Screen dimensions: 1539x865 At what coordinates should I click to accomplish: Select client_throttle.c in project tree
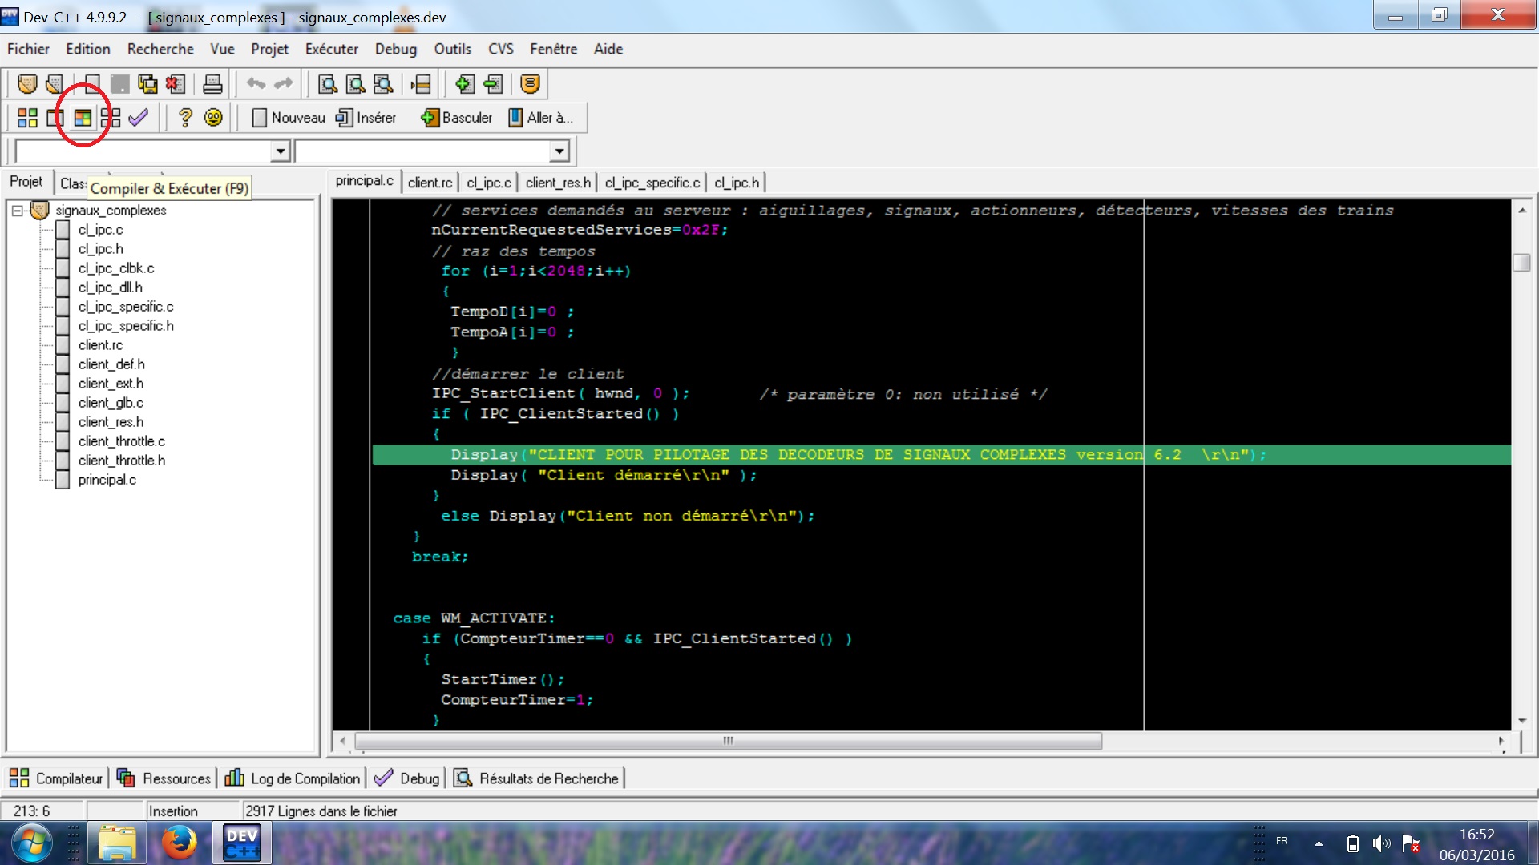[122, 441]
